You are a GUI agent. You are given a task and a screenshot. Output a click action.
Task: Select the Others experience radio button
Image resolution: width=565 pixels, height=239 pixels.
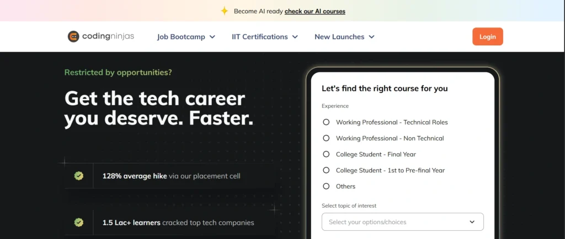(x=326, y=186)
